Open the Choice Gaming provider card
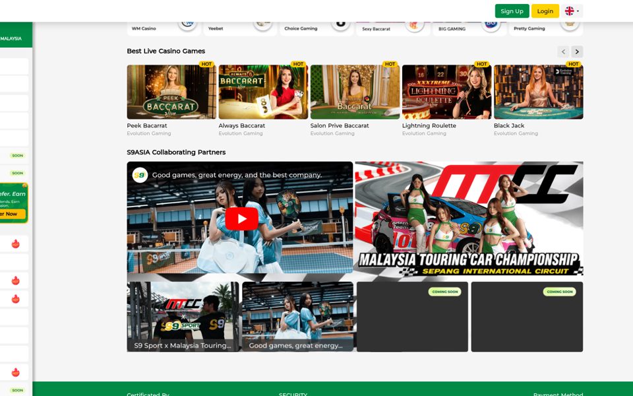Image resolution: width=633 pixels, height=396 pixels. (316, 28)
